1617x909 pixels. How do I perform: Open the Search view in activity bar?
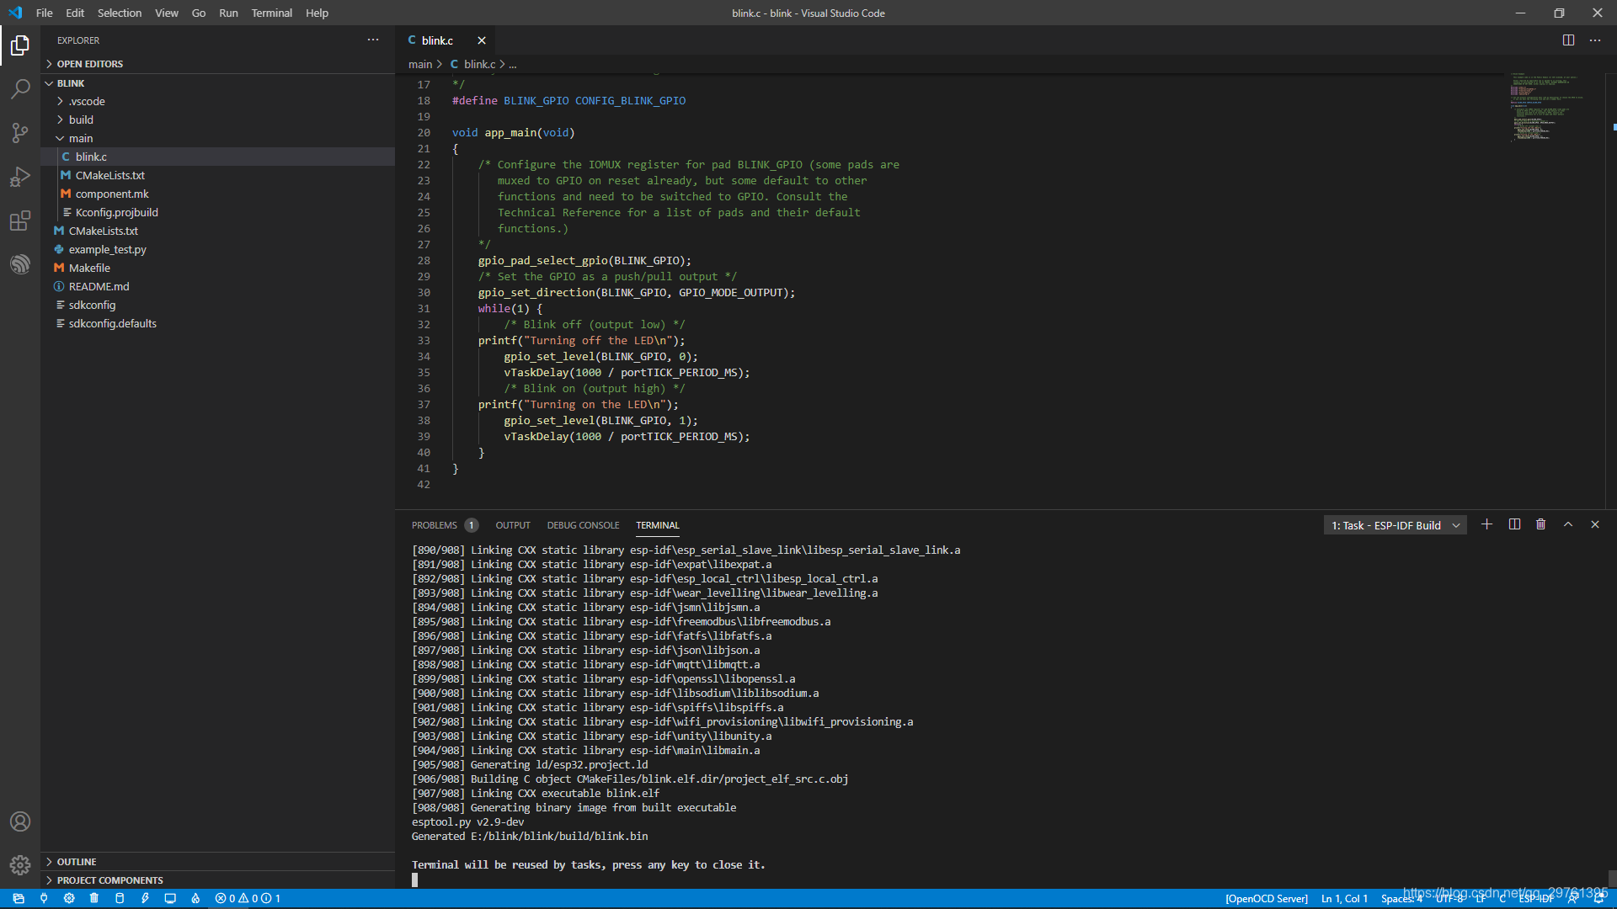tap(20, 89)
